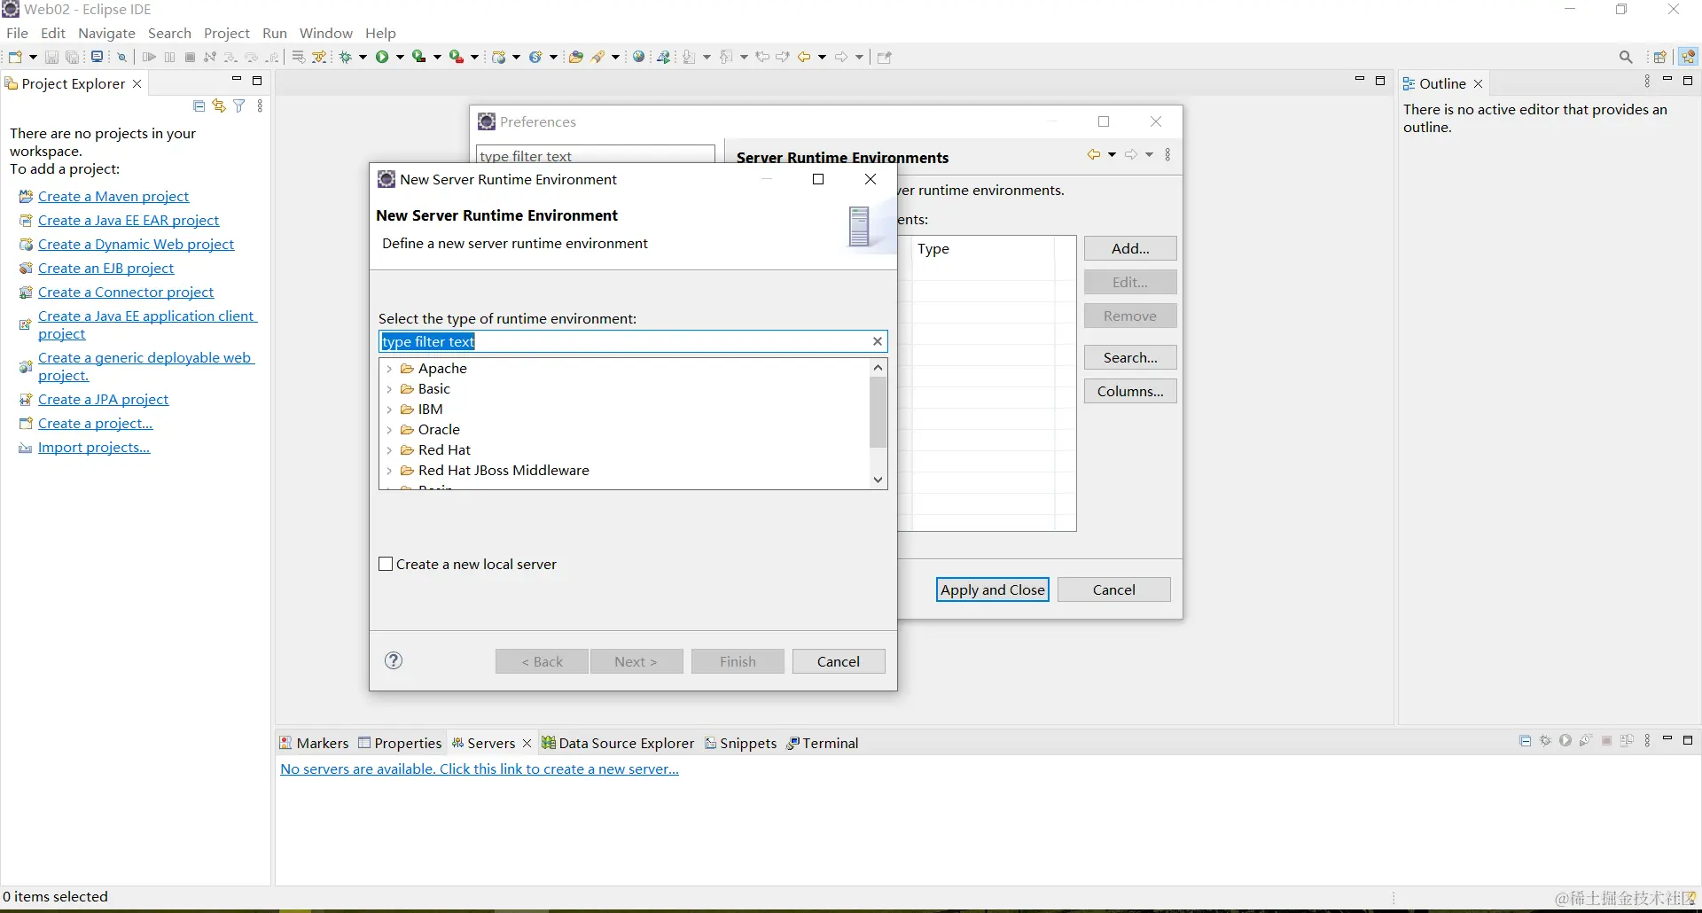1702x913 pixels.
Task: Click the filter funnel icon in Project Explorer
Action: coord(239,106)
